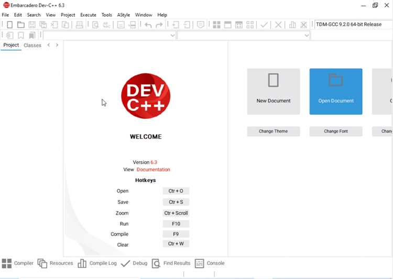Click the Print icon in toolbar
This screenshot has width=393, height=279.
79,25
